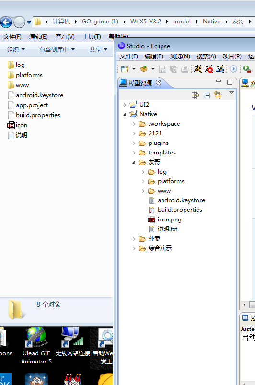Click Ulead GIF Animator 5 desktop shortcut
This screenshot has width=255, height=385.
(36, 346)
